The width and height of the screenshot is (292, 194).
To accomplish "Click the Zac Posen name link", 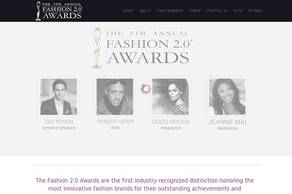I will pyautogui.click(x=59, y=122).
